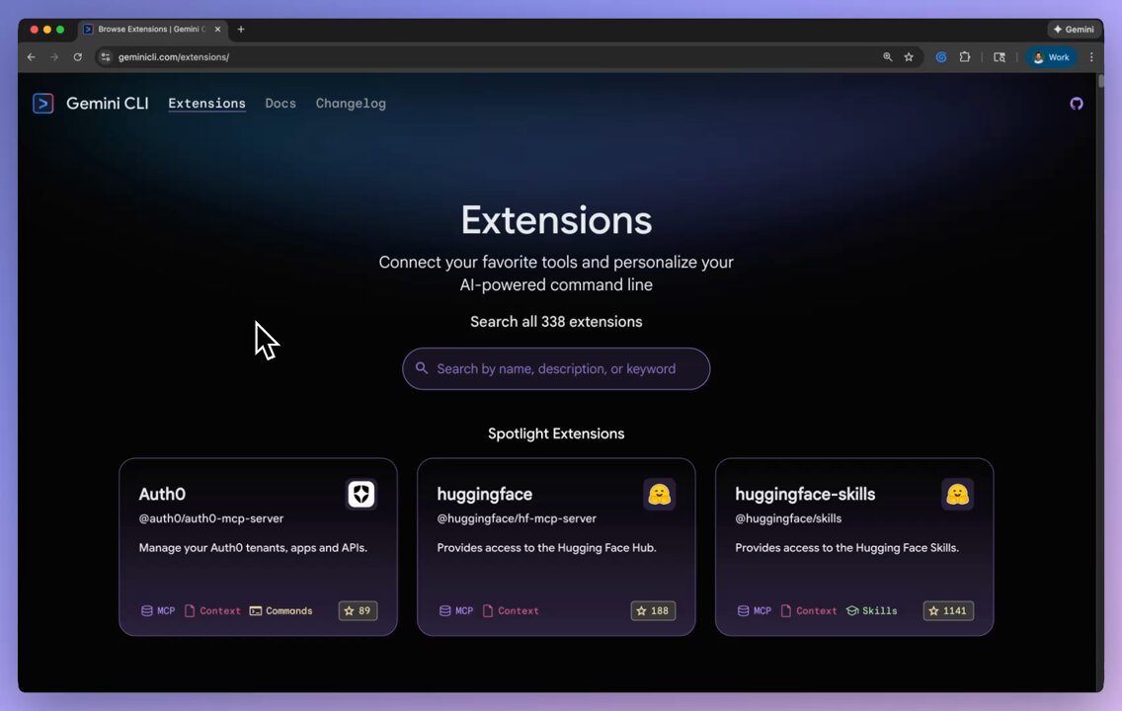Click the 1141 stars badge on huggingface-skills

tap(948, 611)
